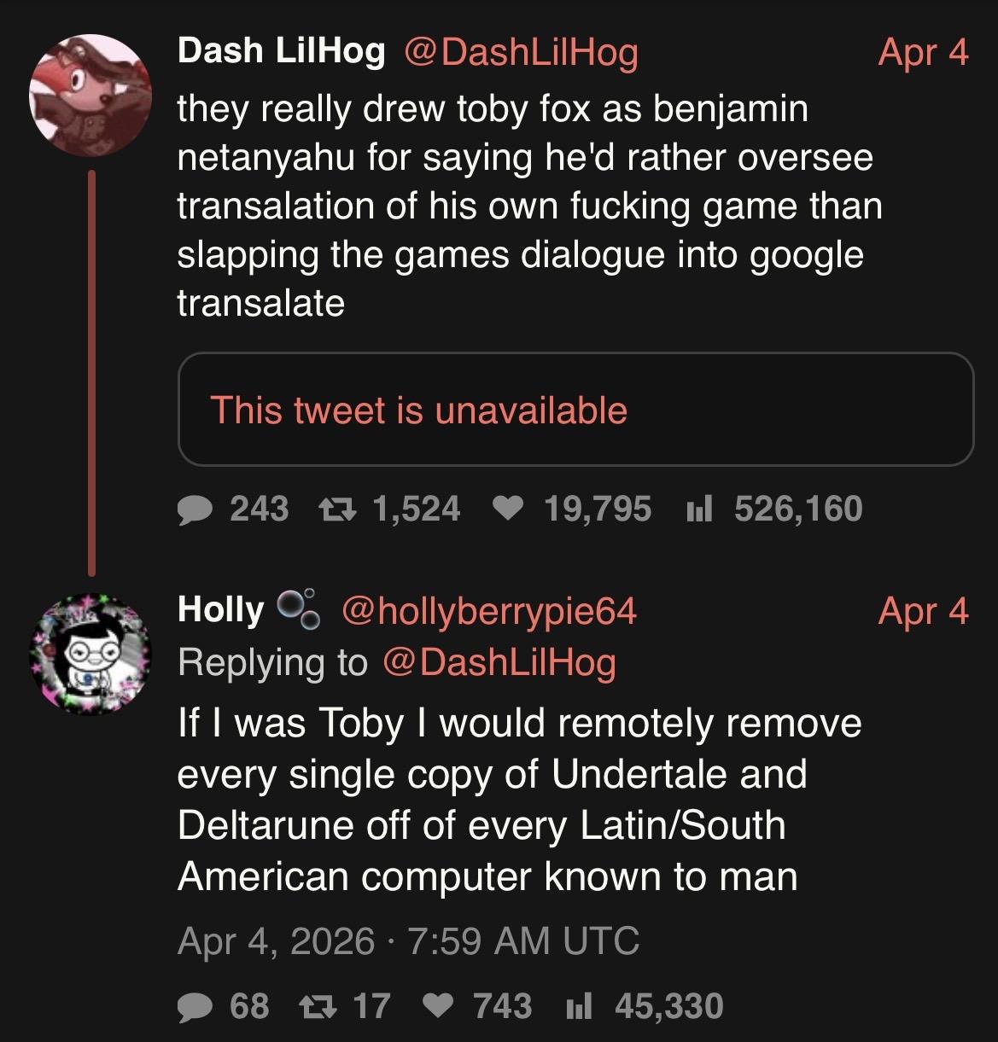This screenshot has width=998, height=1042.
Task: Click the Apr 4 date on Dash LilHog's tweet
Action: pyautogui.click(x=923, y=53)
